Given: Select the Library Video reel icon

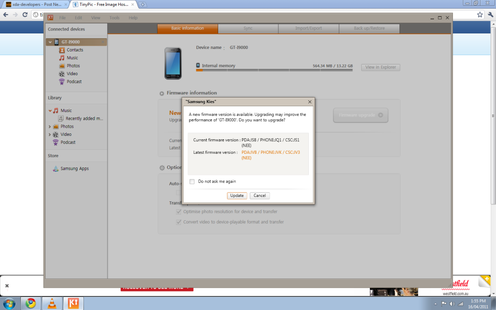Looking at the screenshot, I should (x=56, y=134).
